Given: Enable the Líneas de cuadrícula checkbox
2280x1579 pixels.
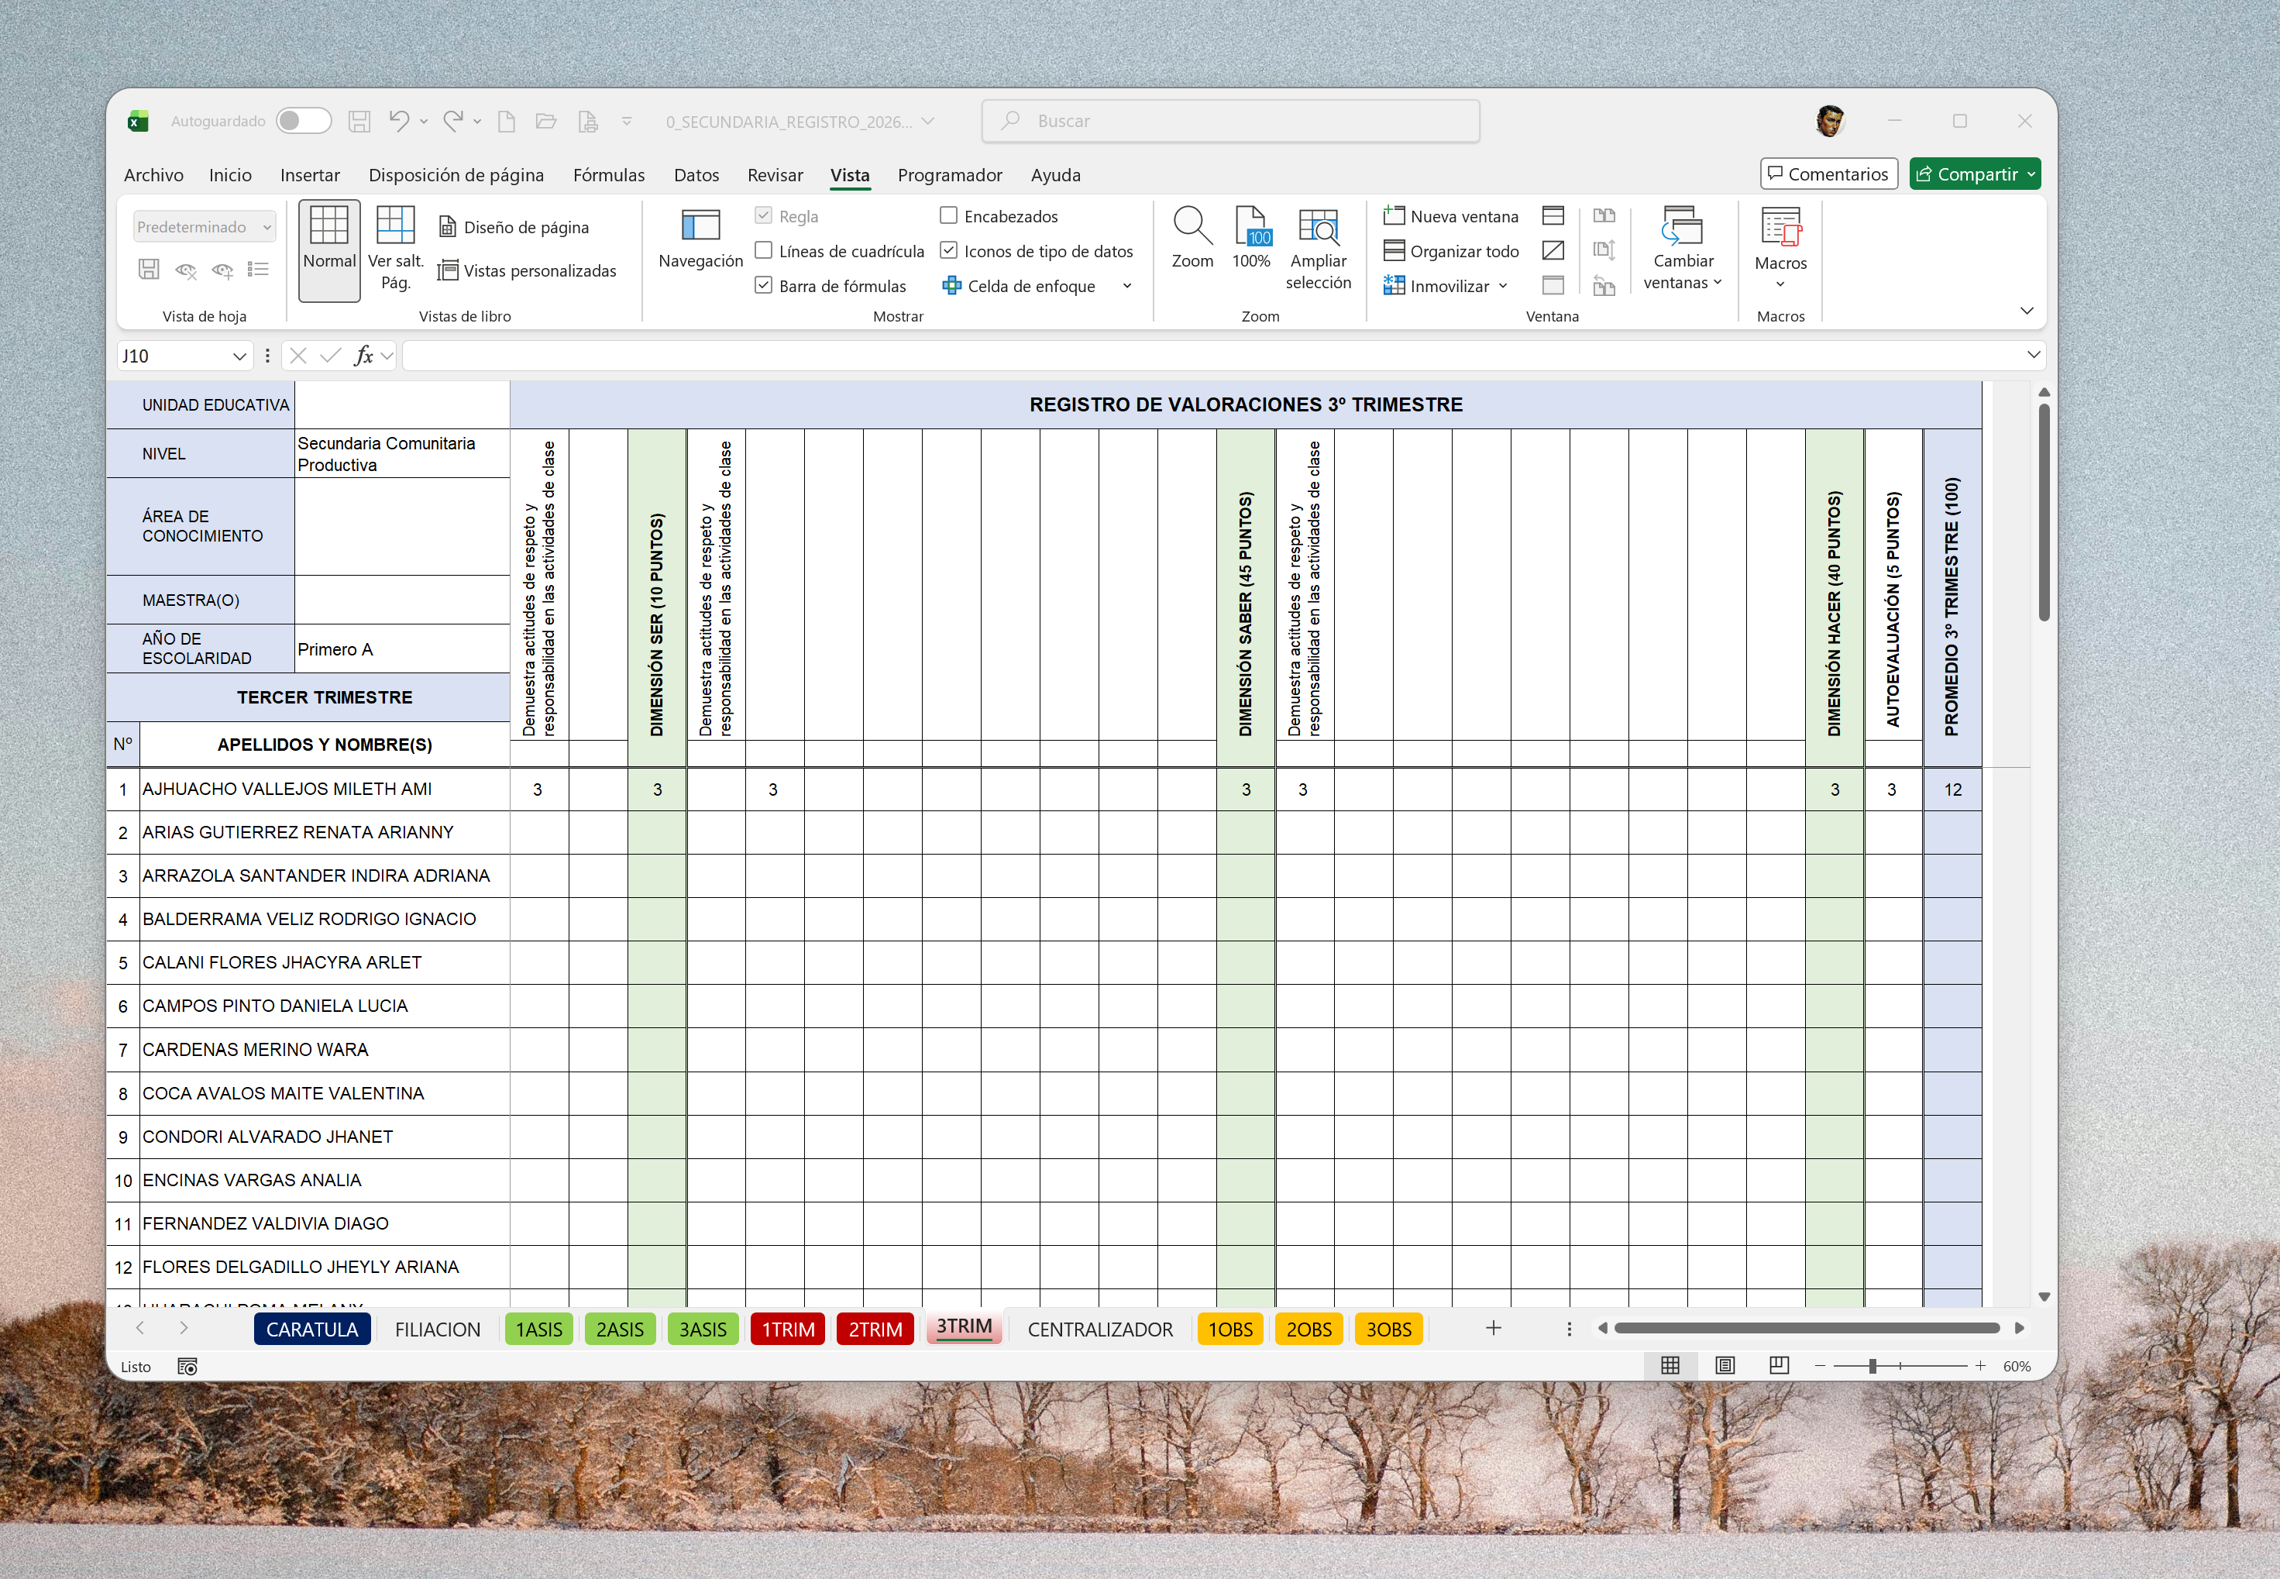Looking at the screenshot, I should coord(764,251).
